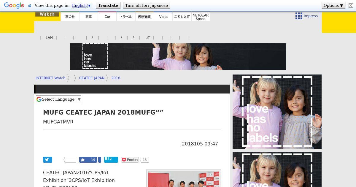Click the Translate button
Screen dimensions: 356x187
[108, 5]
